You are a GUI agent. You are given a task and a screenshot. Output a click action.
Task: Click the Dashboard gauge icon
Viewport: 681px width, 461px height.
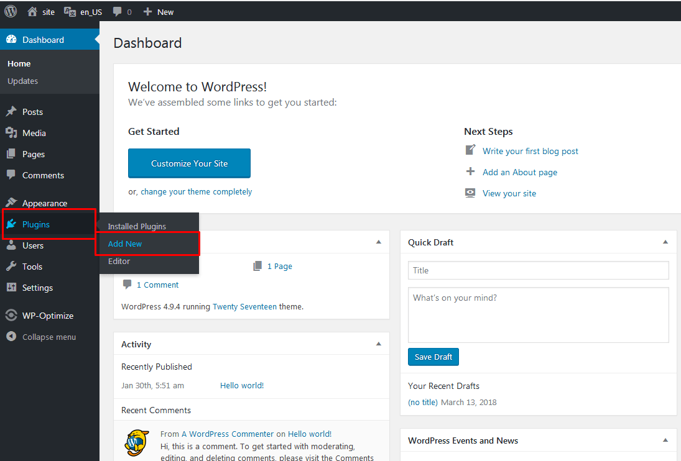point(11,40)
